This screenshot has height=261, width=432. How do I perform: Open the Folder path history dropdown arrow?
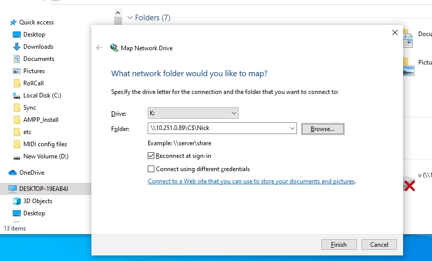click(x=292, y=128)
